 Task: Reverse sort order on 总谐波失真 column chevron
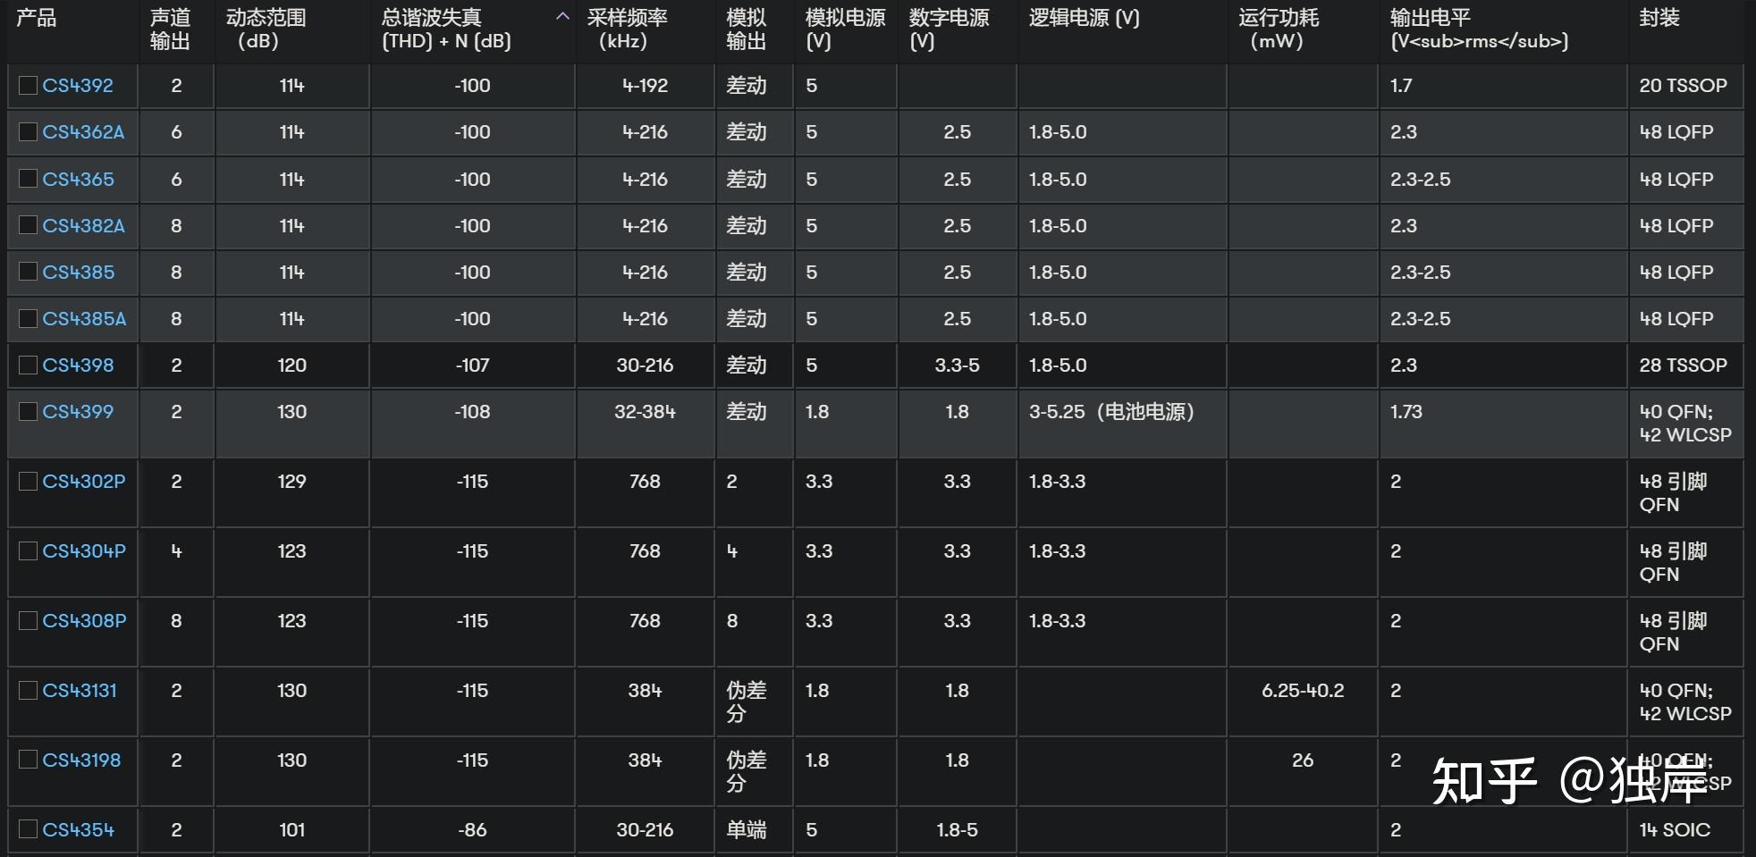(x=562, y=15)
